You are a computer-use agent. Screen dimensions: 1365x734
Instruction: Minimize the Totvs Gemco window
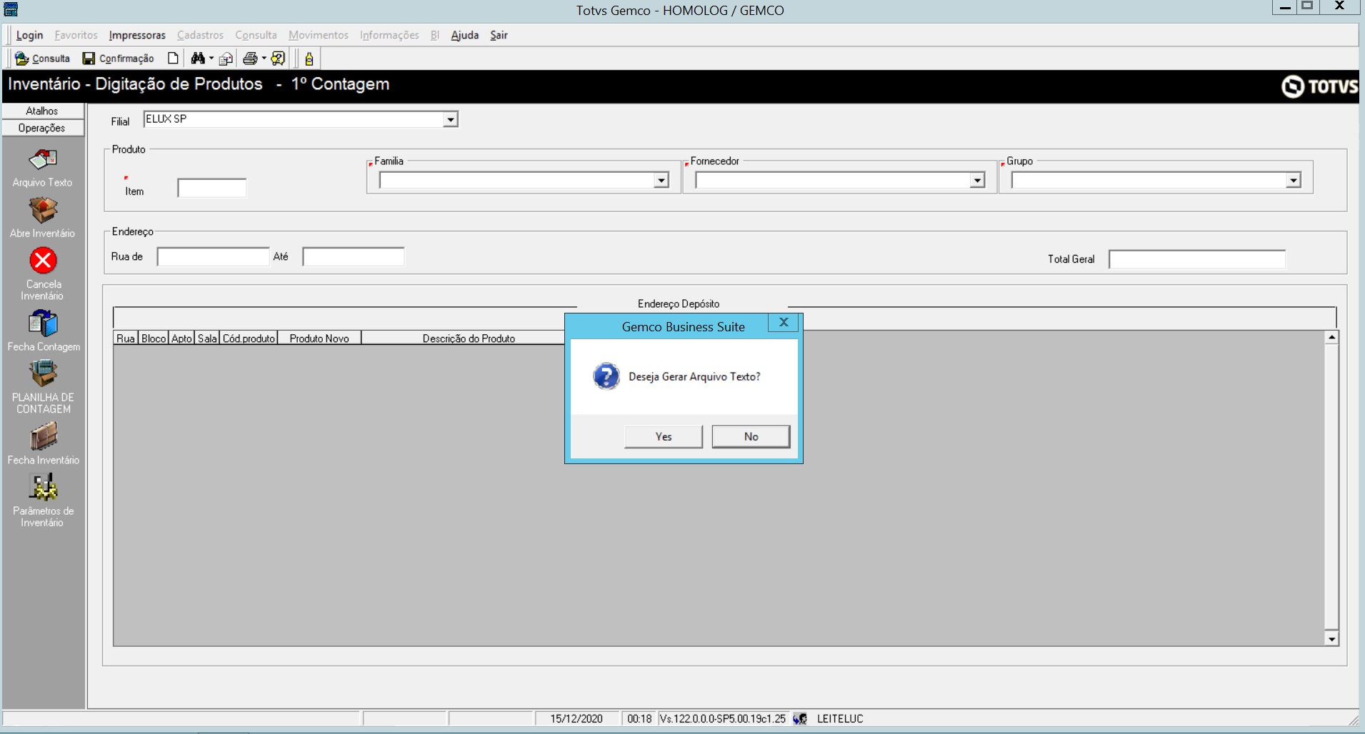[1284, 6]
